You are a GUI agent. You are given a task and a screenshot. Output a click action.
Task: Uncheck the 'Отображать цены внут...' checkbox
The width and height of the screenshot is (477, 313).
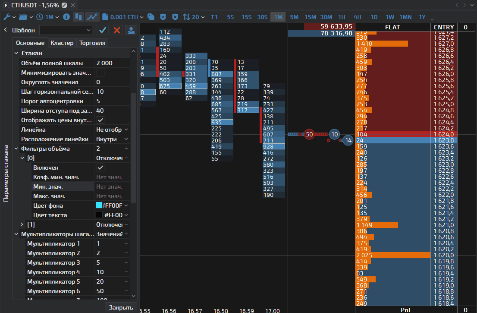point(100,120)
